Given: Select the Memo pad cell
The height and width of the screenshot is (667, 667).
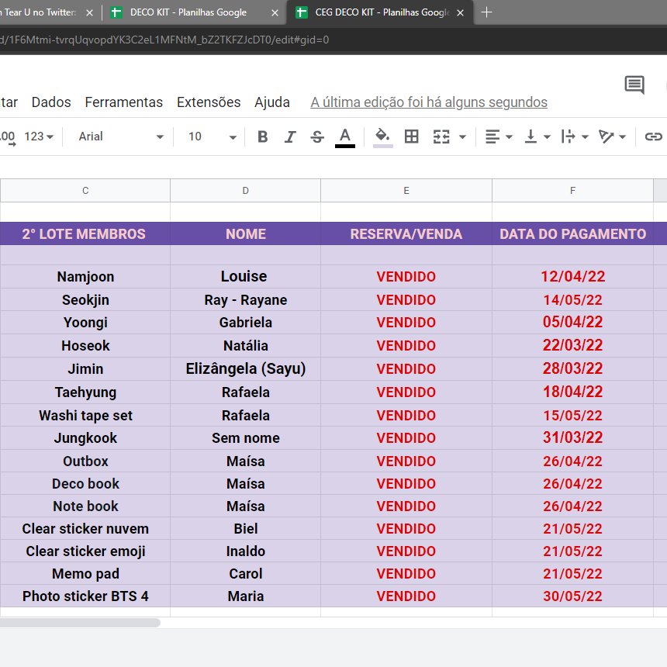Looking at the screenshot, I should [x=85, y=573].
